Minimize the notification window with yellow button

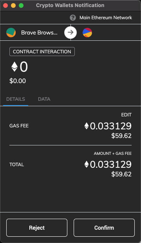pos(13,5)
